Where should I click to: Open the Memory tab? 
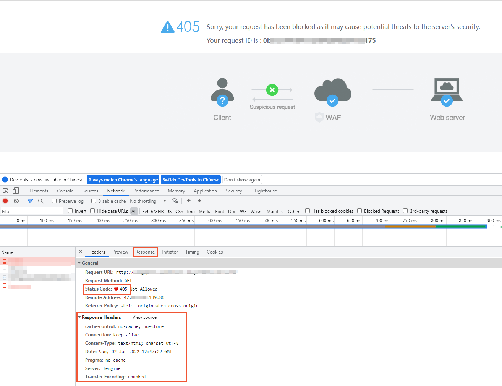[x=177, y=191]
